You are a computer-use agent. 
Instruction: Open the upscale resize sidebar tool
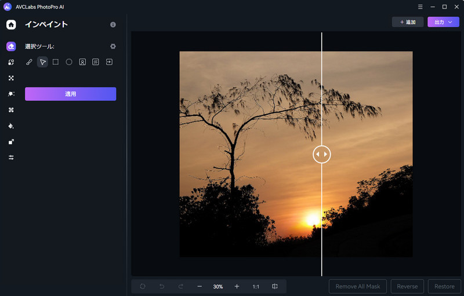pyautogui.click(x=11, y=142)
